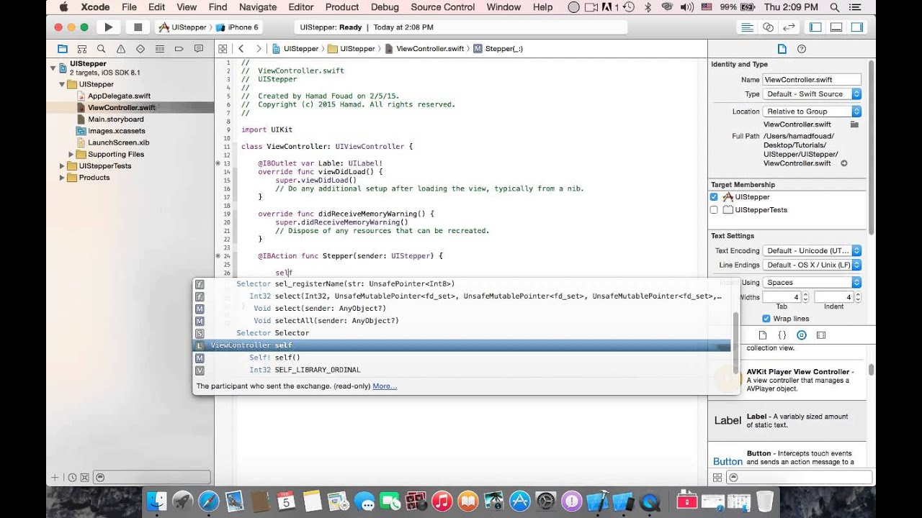Open the Debug navigator
The image size is (922, 518).
coord(159,49)
